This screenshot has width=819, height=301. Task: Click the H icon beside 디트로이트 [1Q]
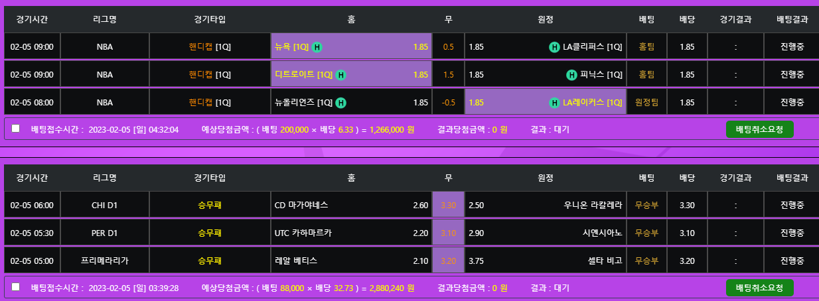340,75
